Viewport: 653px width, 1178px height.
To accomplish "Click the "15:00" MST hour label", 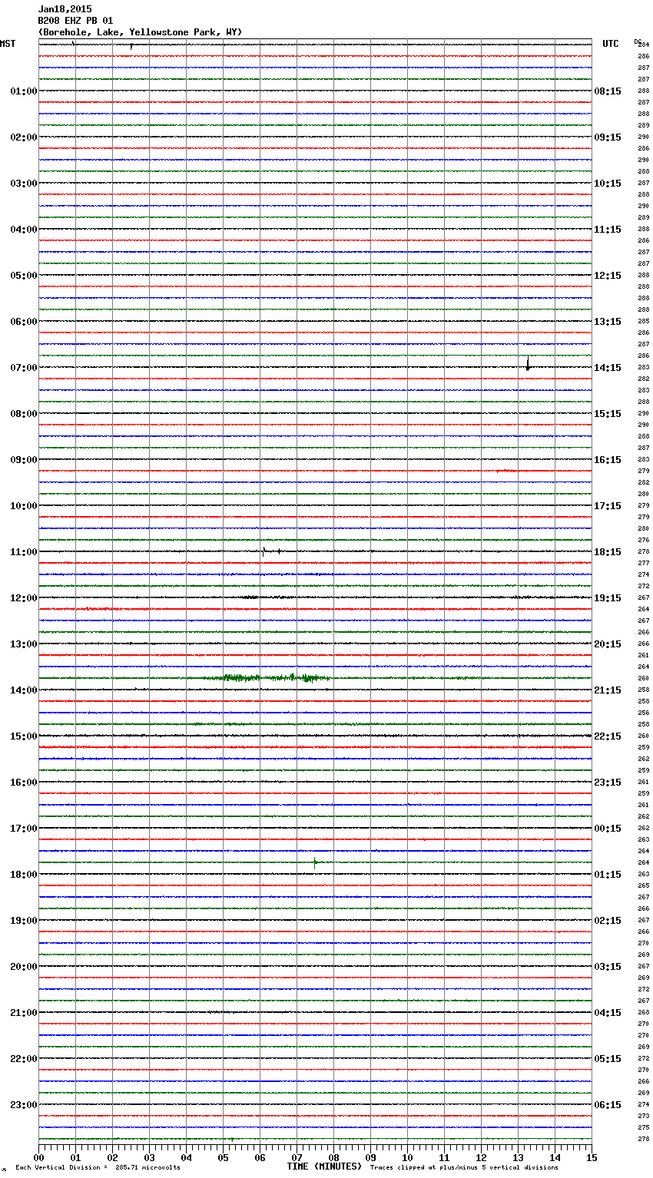I will coord(24,736).
